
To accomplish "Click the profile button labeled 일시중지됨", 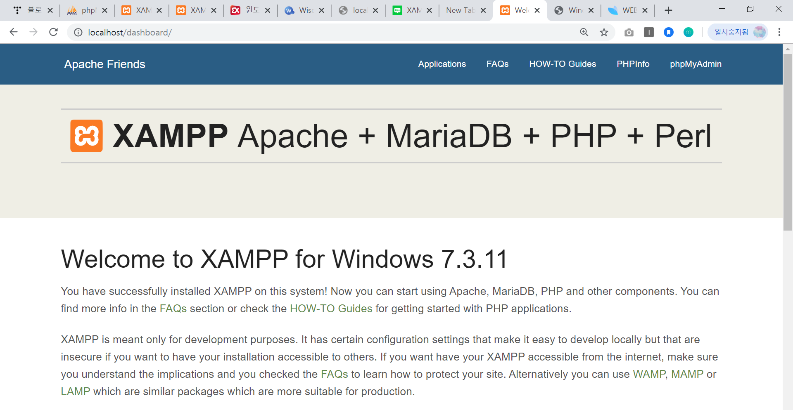I will (738, 32).
